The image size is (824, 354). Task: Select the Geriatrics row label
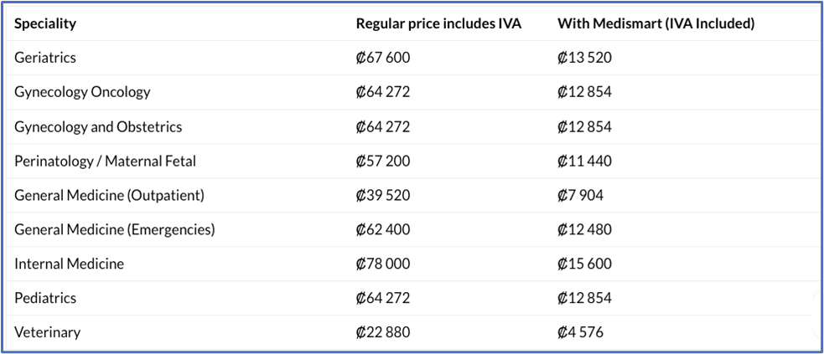point(45,58)
